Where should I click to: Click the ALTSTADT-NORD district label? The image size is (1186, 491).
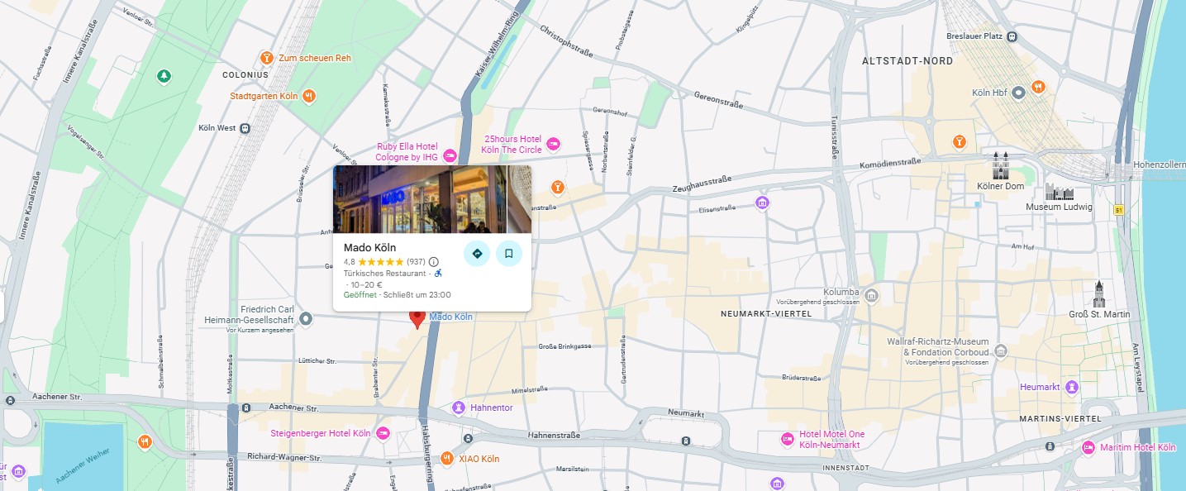click(x=907, y=61)
